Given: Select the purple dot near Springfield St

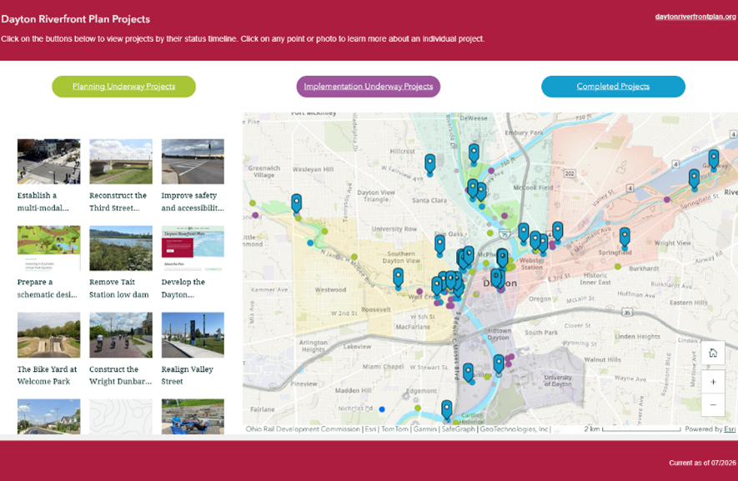Looking at the screenshot, I should click(x=667, y=199).
